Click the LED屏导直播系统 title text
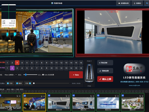Screen dimensions: 149x112 pyautogui.click(x=134, y=78)
